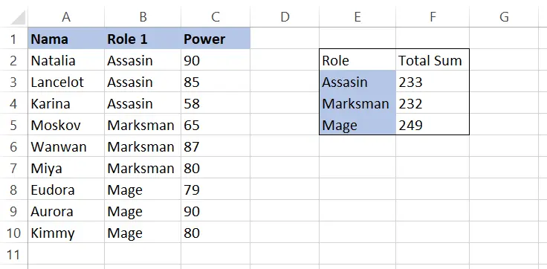Select the cell containing Lancelot
Viewport: 547px width, 269px height.
(66, 82)
